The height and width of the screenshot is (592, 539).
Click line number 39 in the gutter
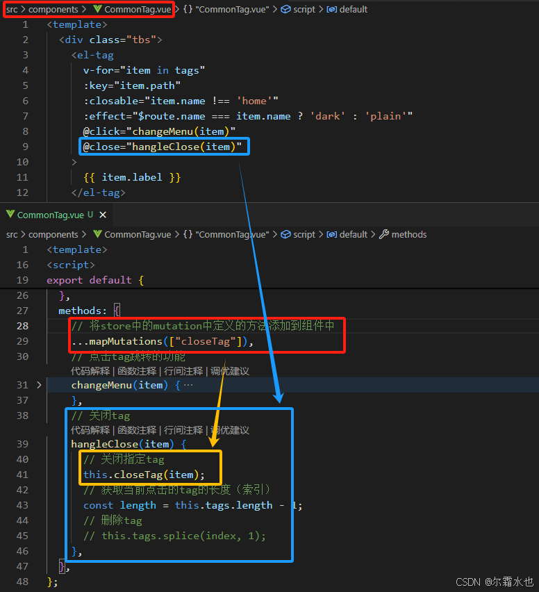(22, 444)
